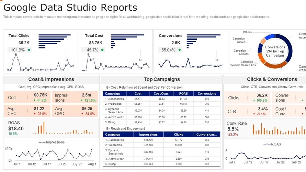Sort by the Impressions column header
306x172 pixels.
pos(148,135)
